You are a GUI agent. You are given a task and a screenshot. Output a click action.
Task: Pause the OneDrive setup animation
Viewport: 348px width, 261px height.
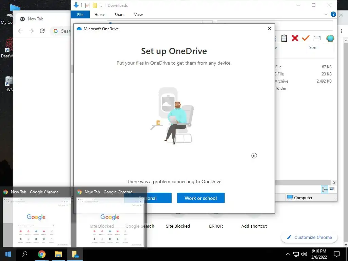(254, 156)
